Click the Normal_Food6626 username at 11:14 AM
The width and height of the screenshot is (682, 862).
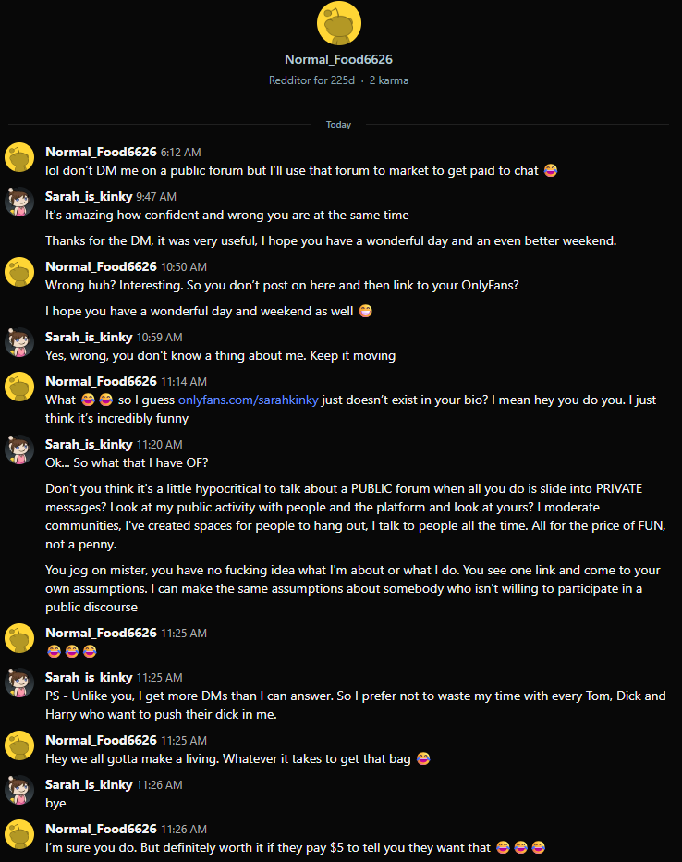point(101,381)
